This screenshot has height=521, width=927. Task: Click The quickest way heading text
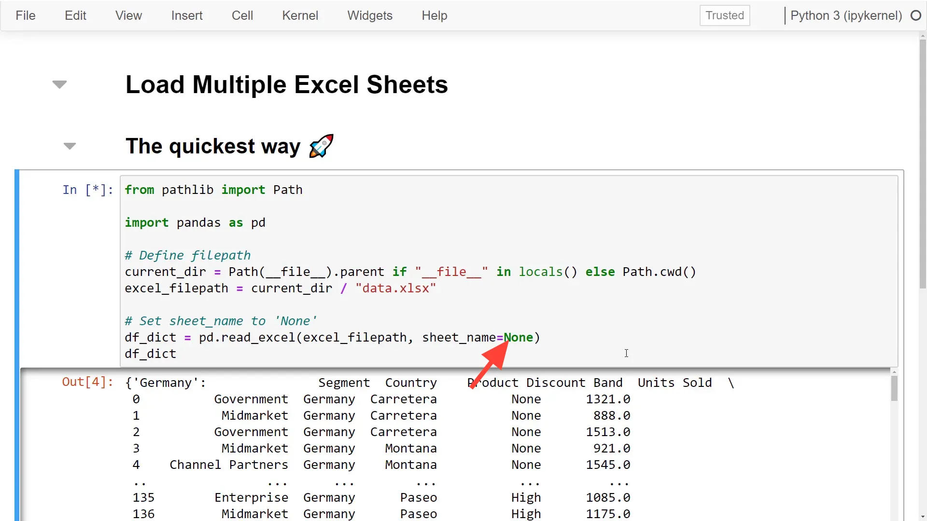[213, 146]
